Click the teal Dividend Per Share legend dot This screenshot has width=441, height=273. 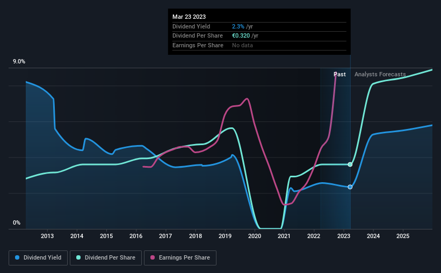tap(78, 257)
